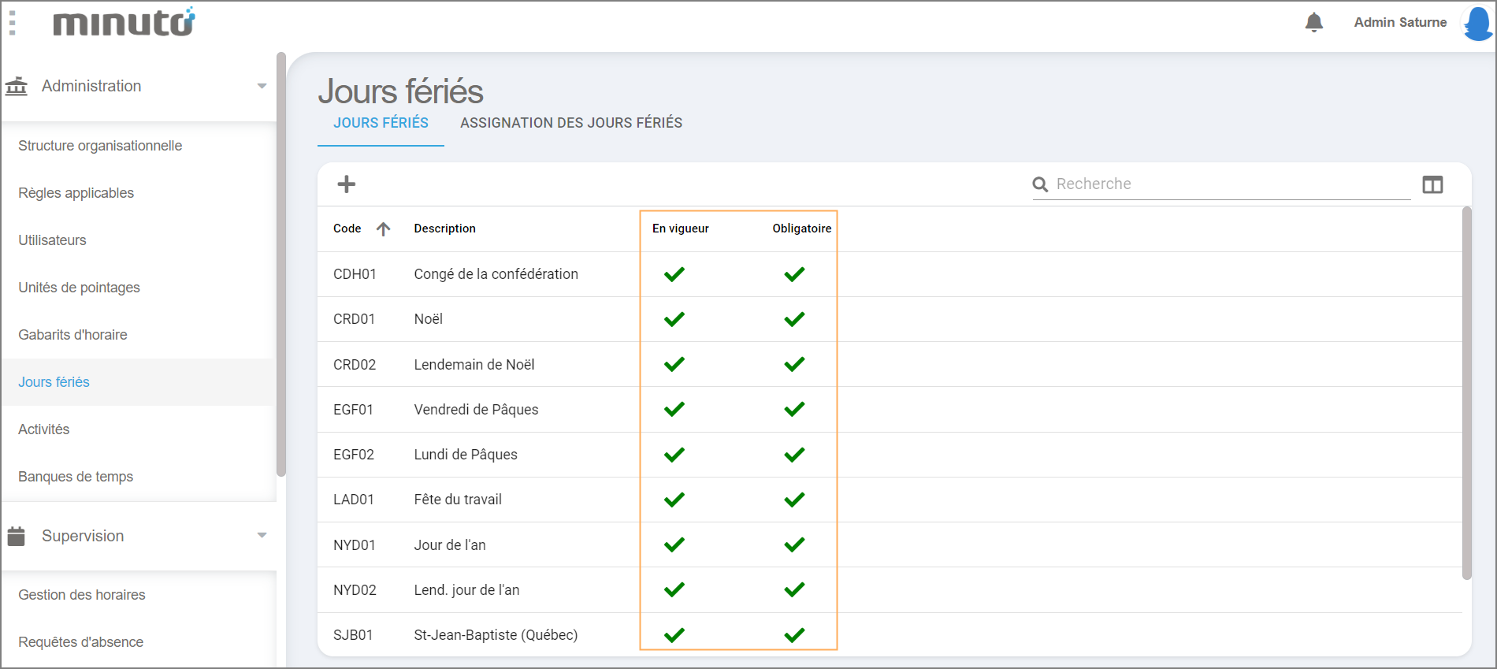Click the search magnifier icon

[1040, 184]
